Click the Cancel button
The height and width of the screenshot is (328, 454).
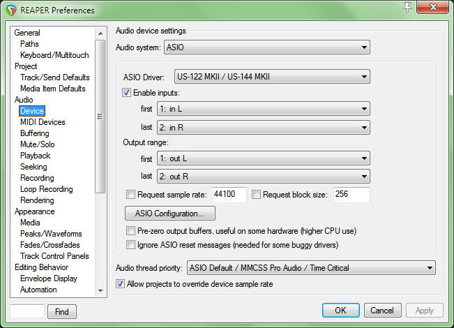pyautogui.click(x=382, y=311)
